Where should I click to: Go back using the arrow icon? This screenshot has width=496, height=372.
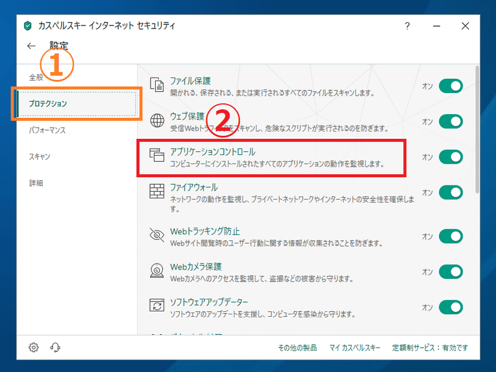32,46
